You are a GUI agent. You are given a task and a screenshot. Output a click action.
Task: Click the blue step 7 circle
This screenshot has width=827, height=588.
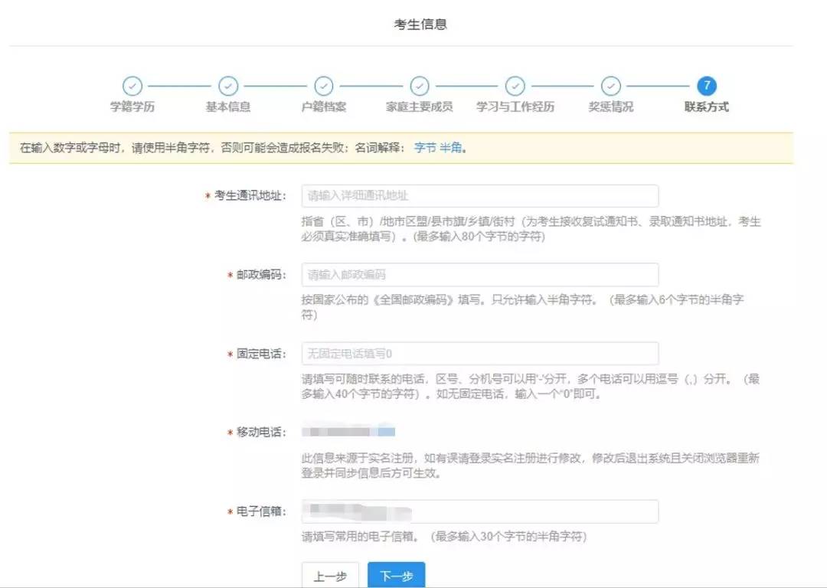point(707,86)
